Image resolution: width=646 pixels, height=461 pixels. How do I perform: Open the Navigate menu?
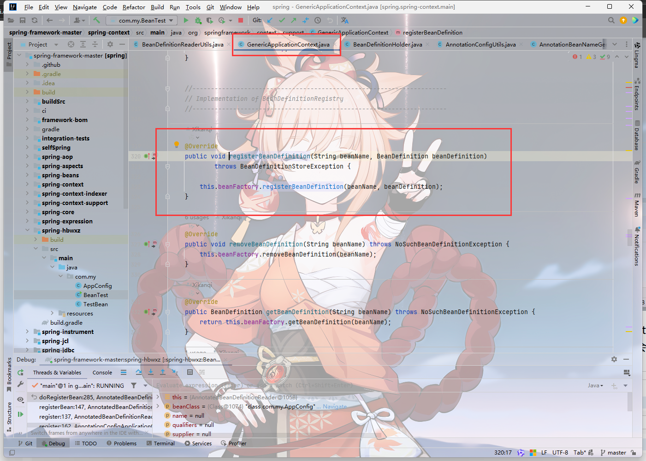(x=85, y=7)
